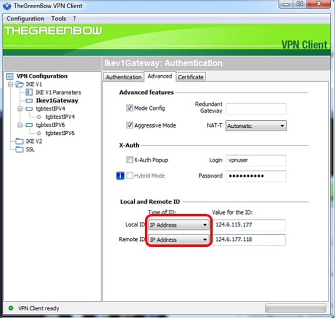This screenshot has height=318, width=335.
Task: Click the blue Hybrid Mode info icon
Action: tap(120, 176)
